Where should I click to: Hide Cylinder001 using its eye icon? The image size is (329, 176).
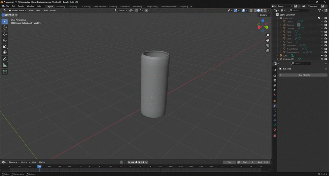322,59
